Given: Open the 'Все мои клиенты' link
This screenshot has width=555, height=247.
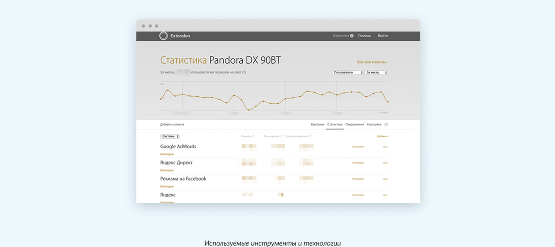Looking at the screenshot, I should [x=372, y=62].
